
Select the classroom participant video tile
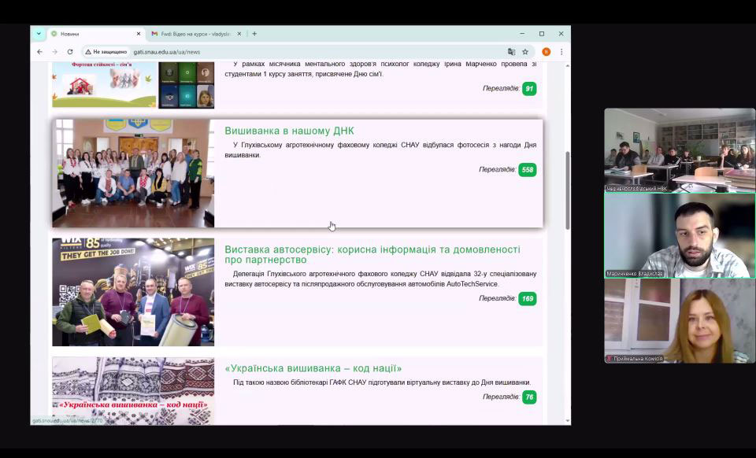680,150
